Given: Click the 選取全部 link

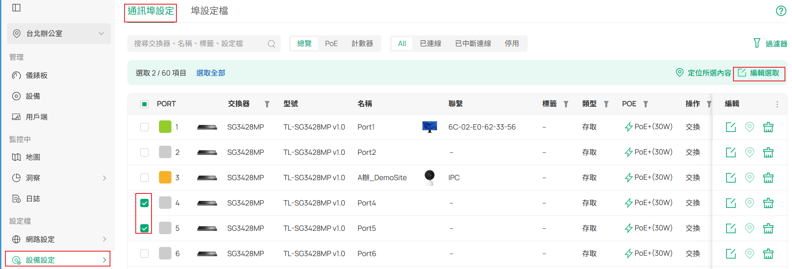Looking at the screenshot, I should point(210,73).
